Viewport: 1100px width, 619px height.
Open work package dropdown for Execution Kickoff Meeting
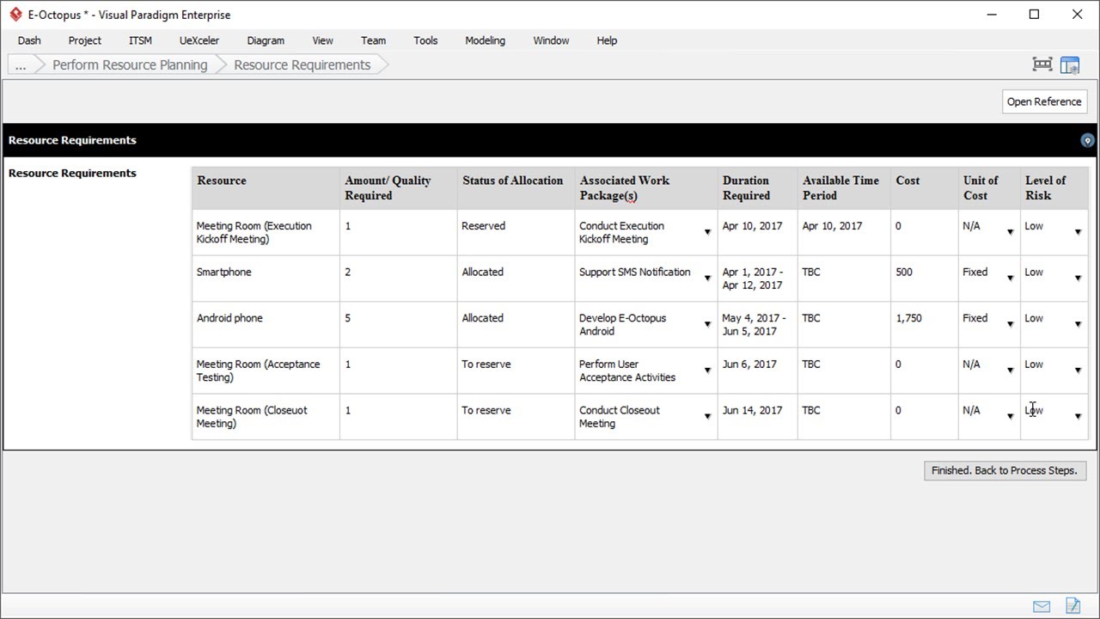pyautogui.click(x=707, y=232)
